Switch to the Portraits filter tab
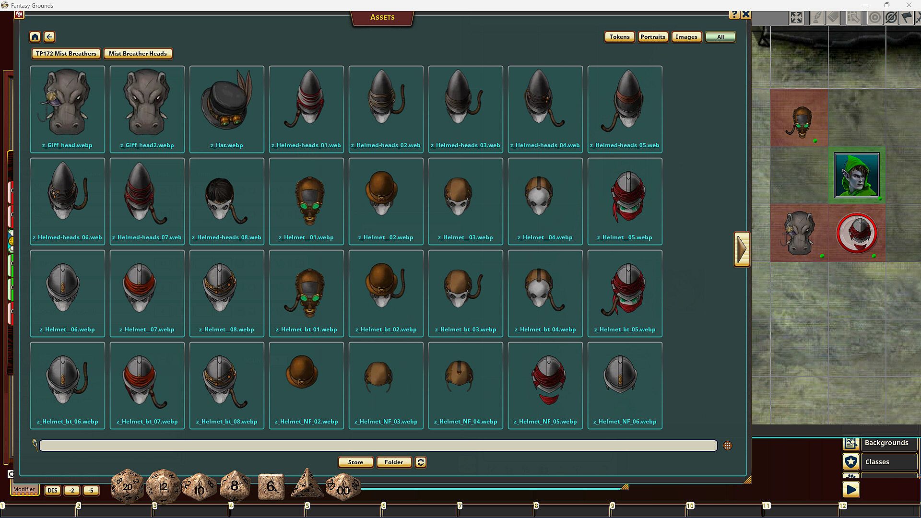921x518 pixels. point(653,37)
